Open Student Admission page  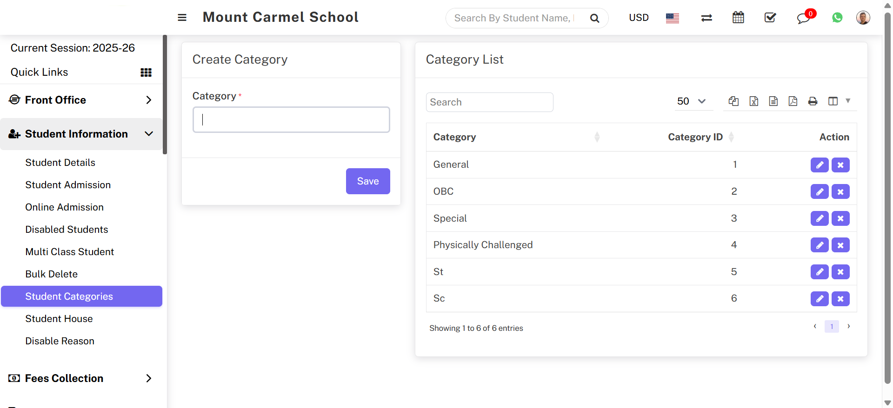coord(68,185)
